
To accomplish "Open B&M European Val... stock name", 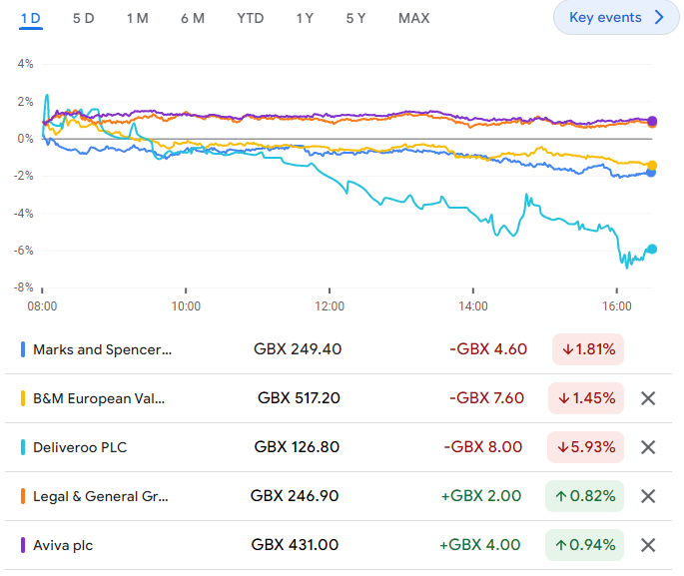I will coord(99,398).
